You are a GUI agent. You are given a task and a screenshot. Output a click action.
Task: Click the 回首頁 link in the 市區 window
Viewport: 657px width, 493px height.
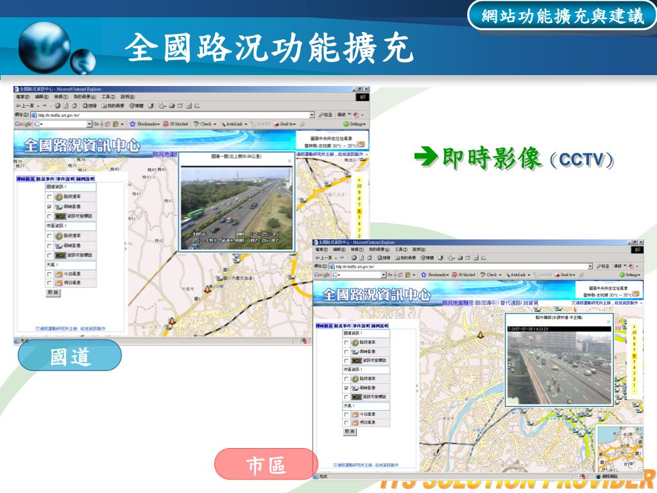[531, 303]
